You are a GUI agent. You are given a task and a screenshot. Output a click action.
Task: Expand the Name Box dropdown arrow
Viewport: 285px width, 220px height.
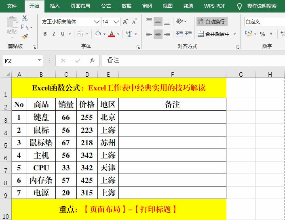coord(39,60)
